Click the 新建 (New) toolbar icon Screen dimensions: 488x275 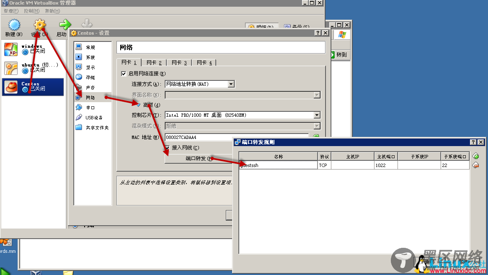pyautogui.click(x=14, y=25)
